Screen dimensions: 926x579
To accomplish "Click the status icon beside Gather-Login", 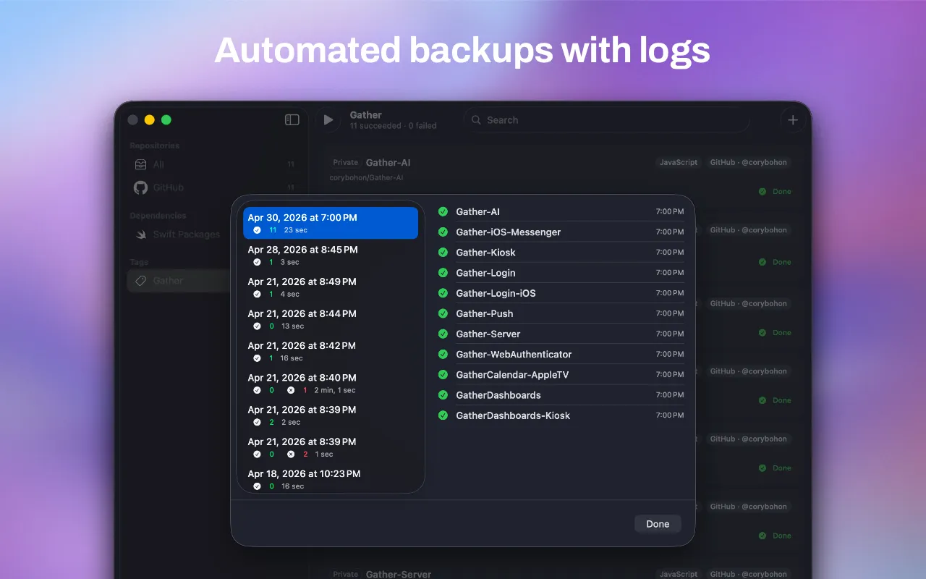I will tap(443, 272).
